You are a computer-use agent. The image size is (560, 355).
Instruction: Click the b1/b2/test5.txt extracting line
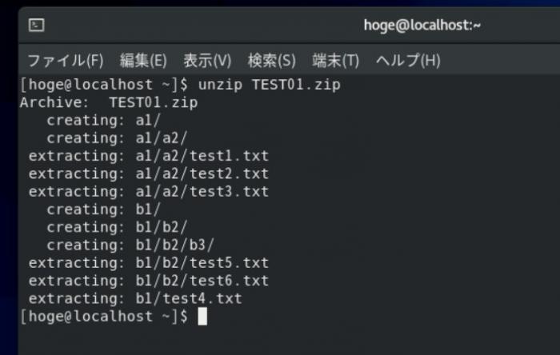pyautogui.click(x=149, y=263)
